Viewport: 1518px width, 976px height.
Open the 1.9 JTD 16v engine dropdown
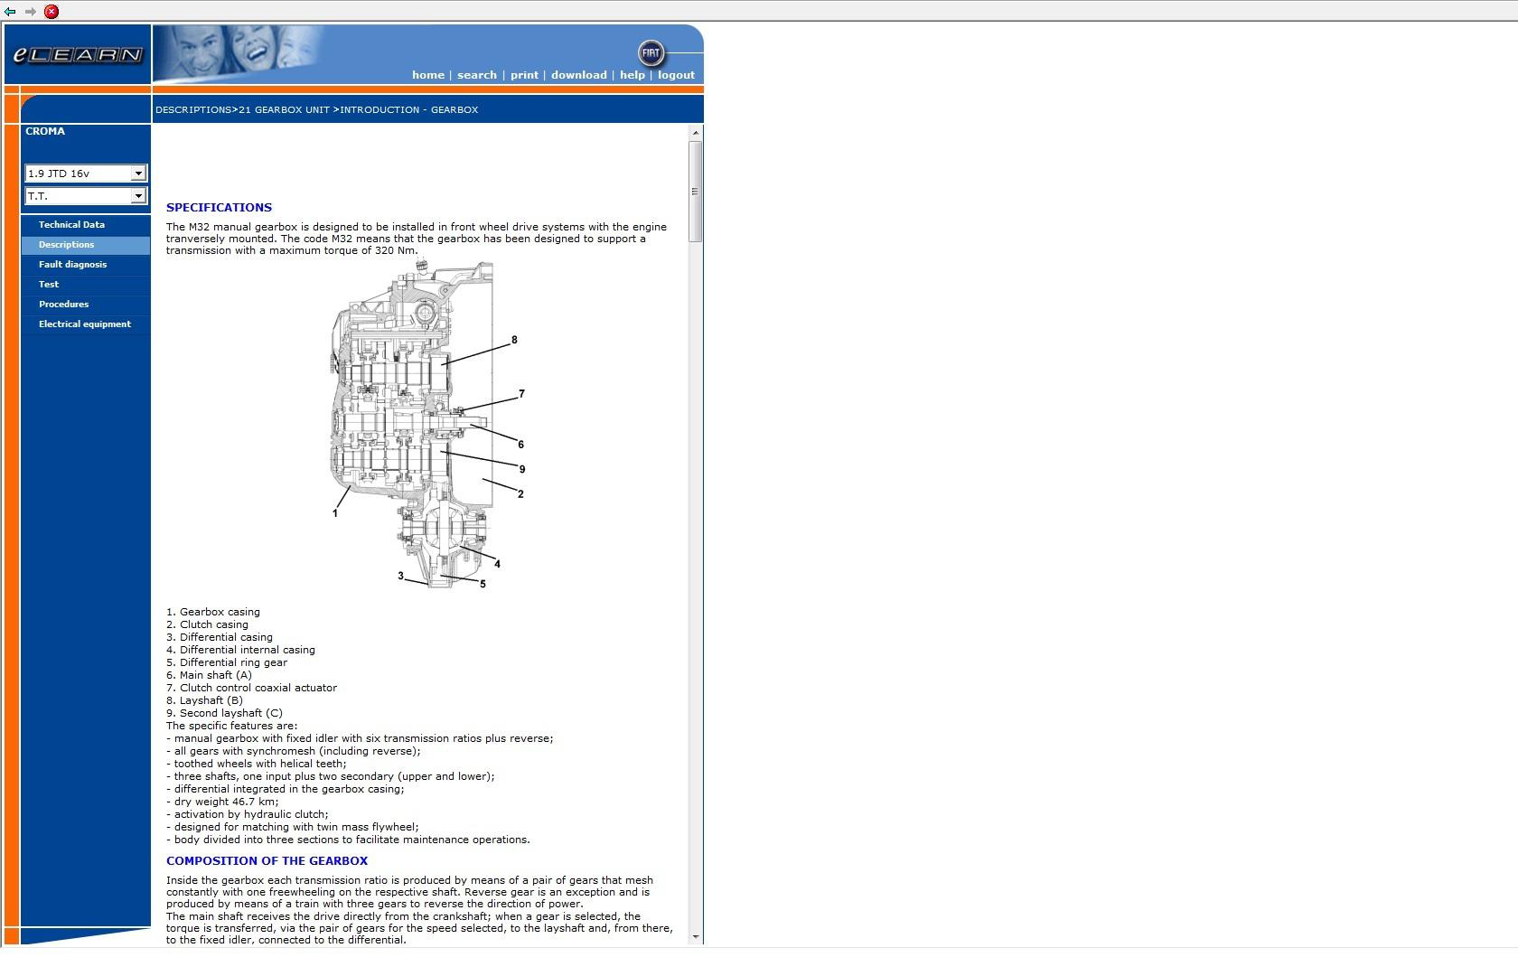pyautogui.click(x=86, y=174)
